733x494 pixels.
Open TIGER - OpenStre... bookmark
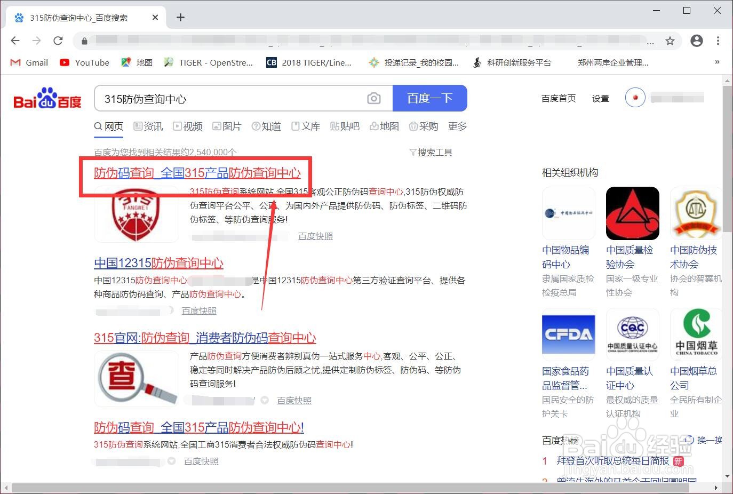(x=208, y=62)
